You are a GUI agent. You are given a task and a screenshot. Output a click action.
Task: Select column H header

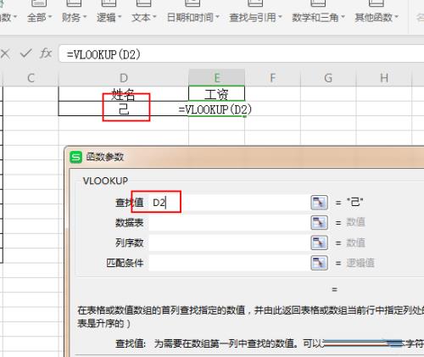pos(384,78)
